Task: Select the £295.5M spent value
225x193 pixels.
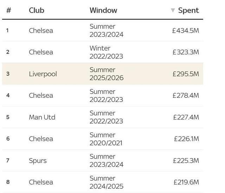Action: tap(186, 74)
